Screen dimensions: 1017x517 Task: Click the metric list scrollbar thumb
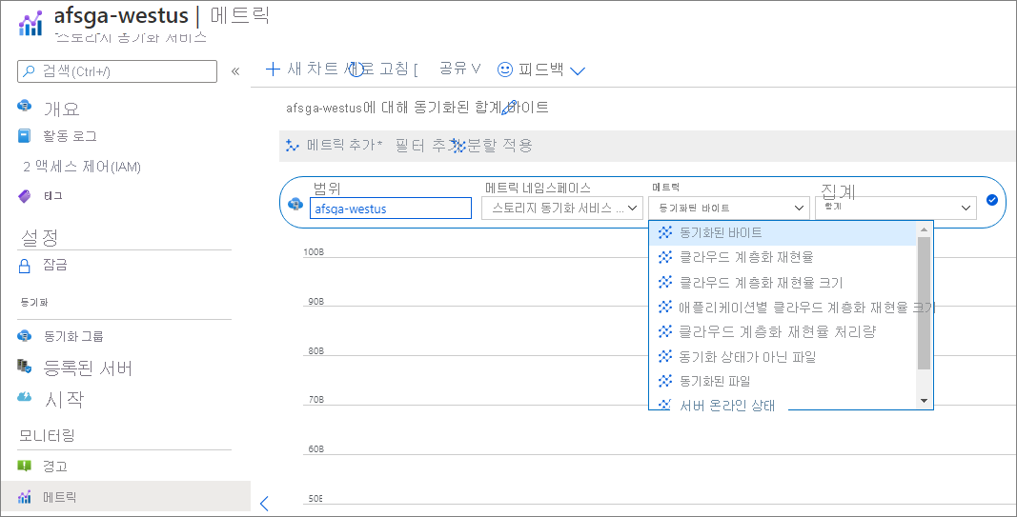[x=925, y=303]
